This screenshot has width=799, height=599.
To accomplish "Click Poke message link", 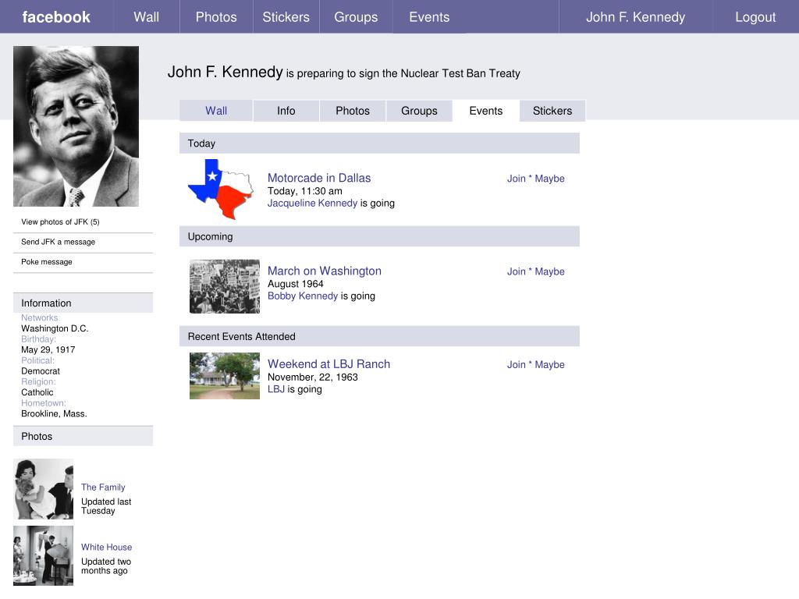I will (x=46, y=261).
